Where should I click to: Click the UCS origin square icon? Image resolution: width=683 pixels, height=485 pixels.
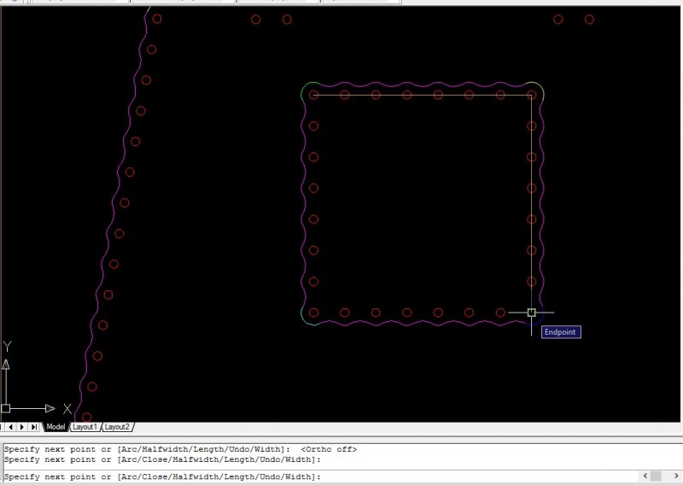[6, 409]
